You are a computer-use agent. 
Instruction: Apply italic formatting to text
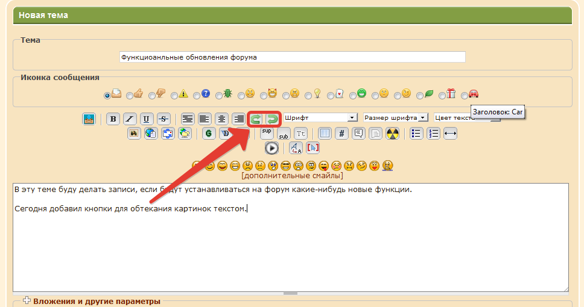(130, 119)
